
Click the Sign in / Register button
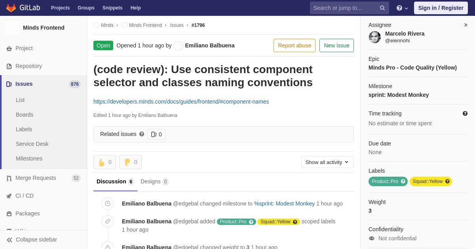441,8
